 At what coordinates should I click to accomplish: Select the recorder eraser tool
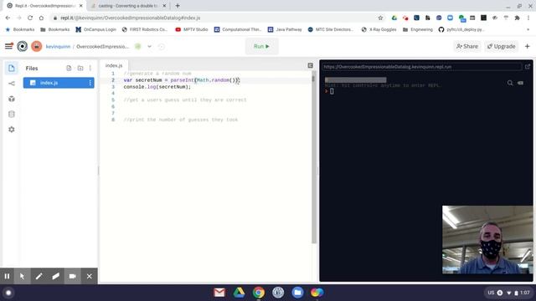click(x=56, y=276)
